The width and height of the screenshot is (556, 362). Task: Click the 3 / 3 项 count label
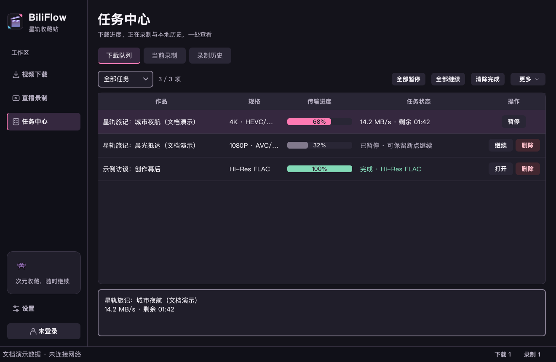[170, 79]
